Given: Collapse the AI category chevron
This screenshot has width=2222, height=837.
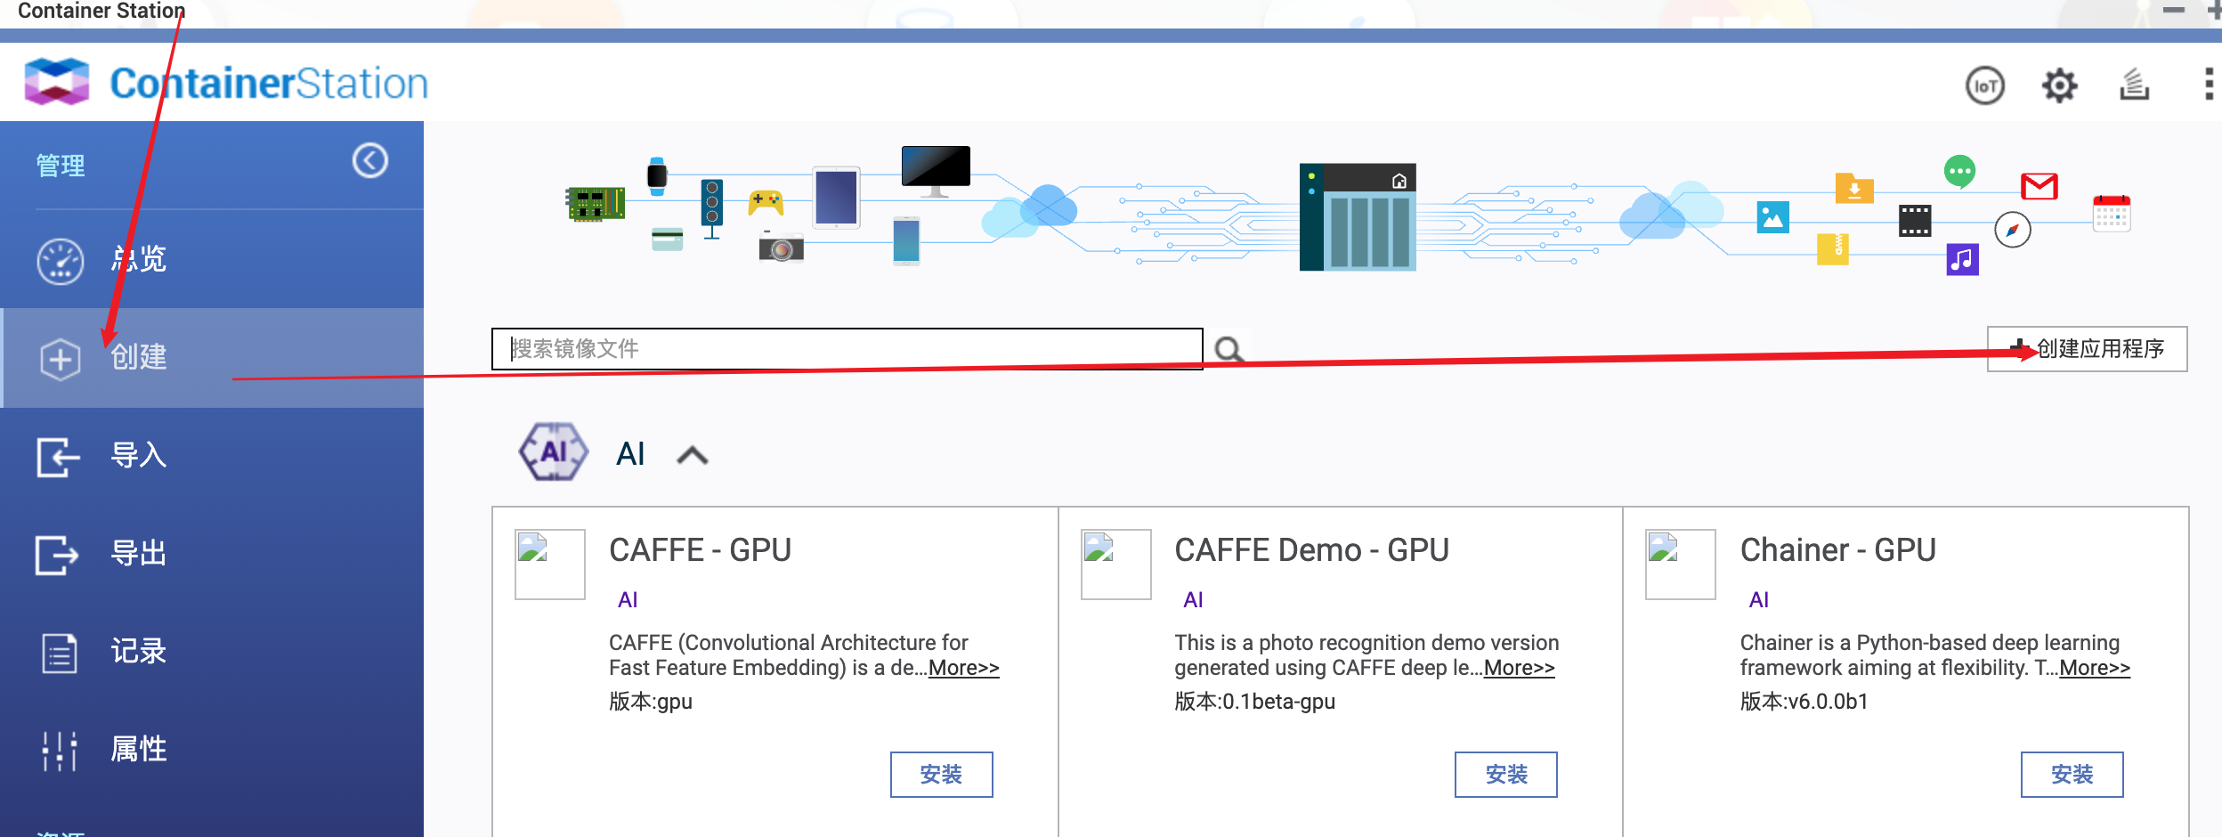Looking at the screenshot, I should click(692, 455).
